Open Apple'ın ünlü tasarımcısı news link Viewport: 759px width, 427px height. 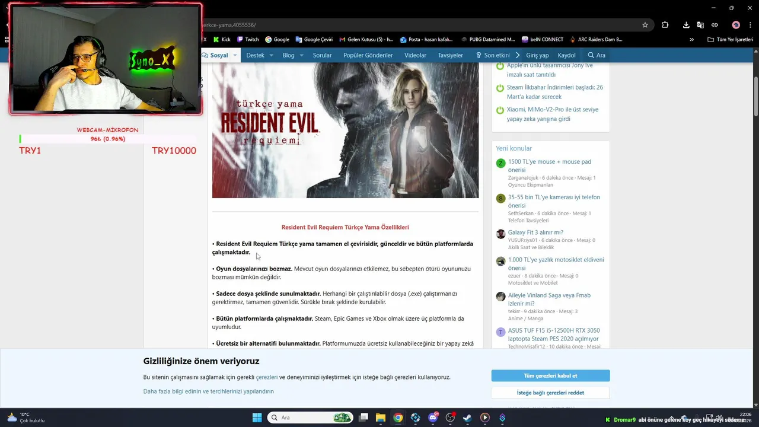(550, 70)
